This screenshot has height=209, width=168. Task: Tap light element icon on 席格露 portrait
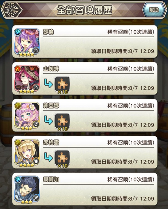18,143
